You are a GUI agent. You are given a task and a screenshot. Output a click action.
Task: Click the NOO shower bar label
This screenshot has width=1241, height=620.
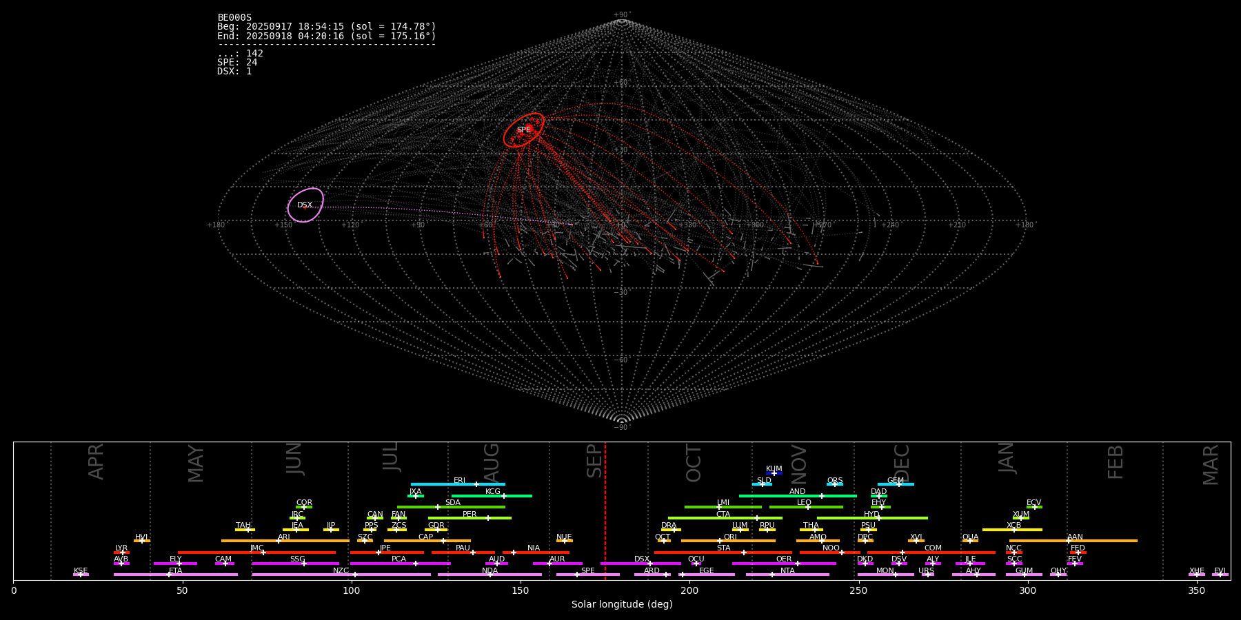(831, 548)
